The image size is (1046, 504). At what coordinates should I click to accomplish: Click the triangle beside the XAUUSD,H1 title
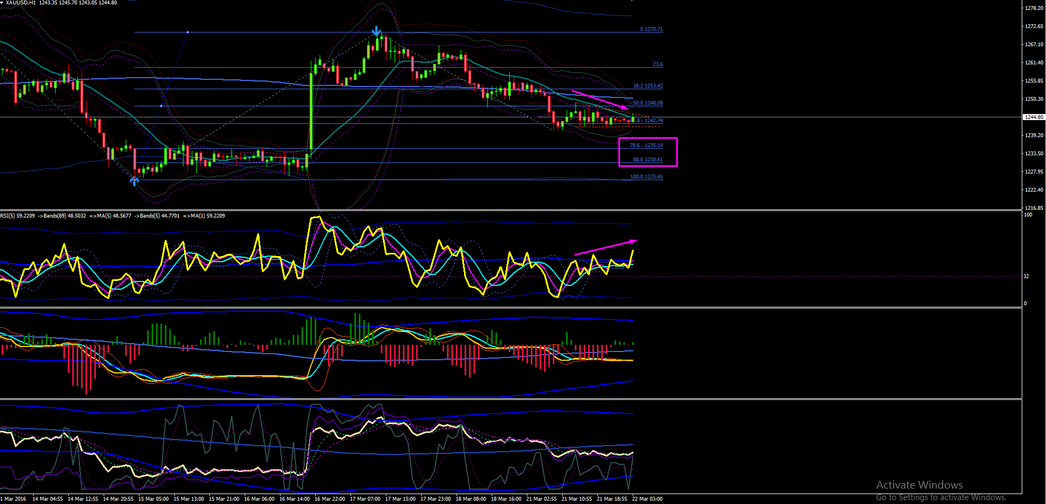click(x=2, y=3)
